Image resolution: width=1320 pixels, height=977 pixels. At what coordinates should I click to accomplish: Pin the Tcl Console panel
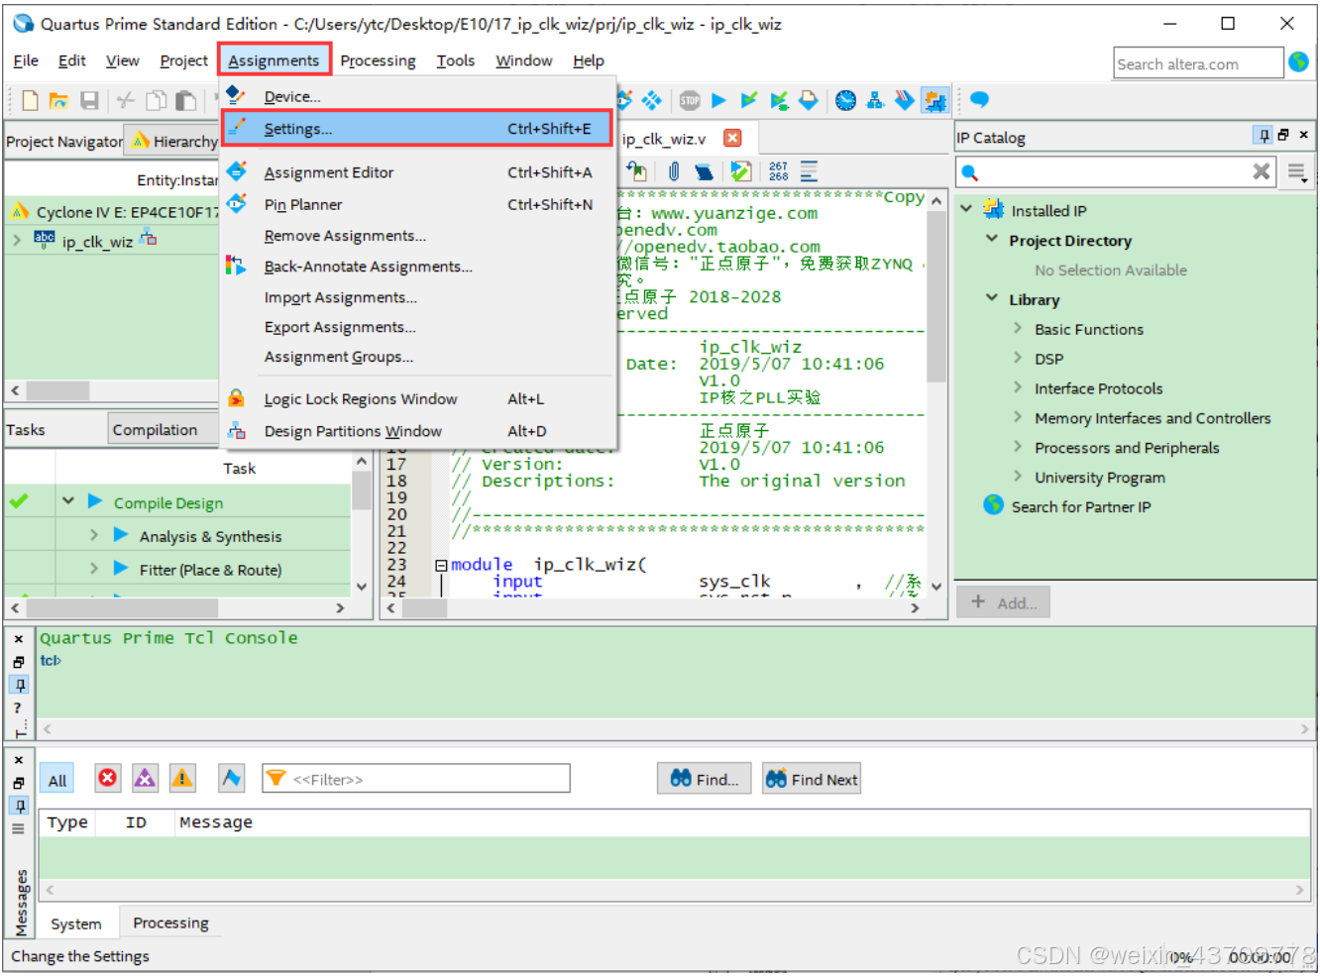pos(19,685)
